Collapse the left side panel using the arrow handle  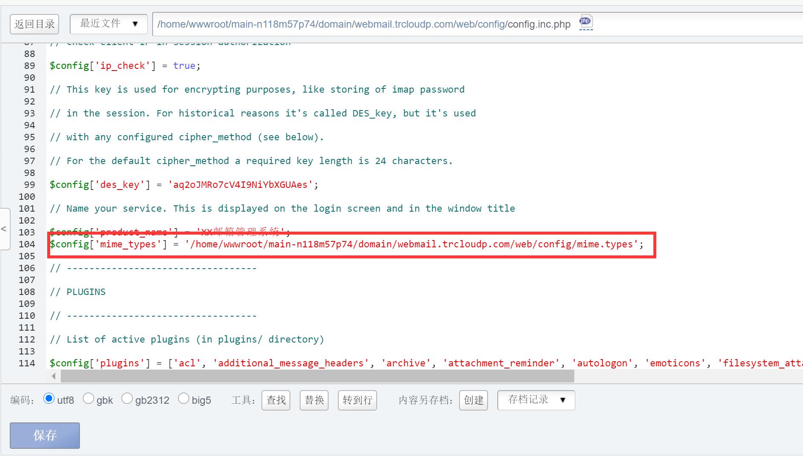pos(4,229)
